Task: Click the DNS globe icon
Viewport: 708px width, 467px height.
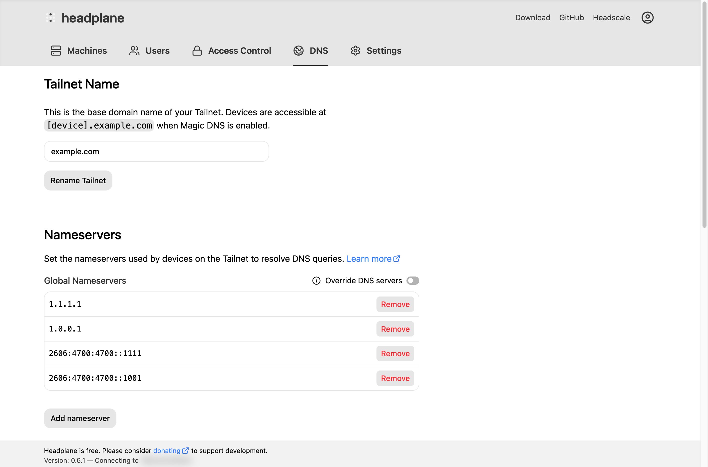Action: pyautogui.click(x=298, y=51)
